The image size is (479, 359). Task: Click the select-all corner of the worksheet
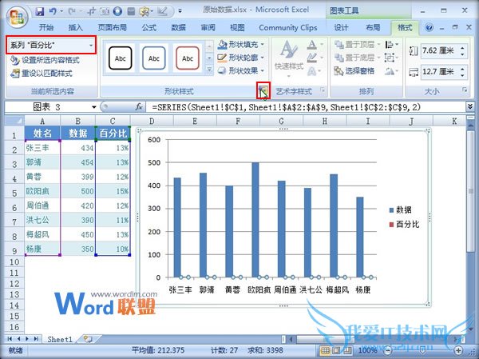tap(14, 120)
